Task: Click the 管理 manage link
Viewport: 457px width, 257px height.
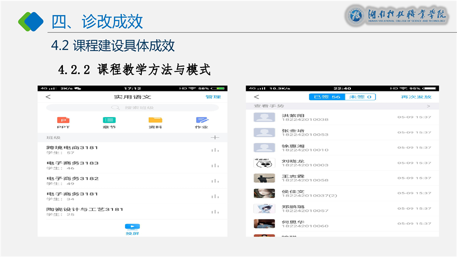Action: (x=213, y=97)
